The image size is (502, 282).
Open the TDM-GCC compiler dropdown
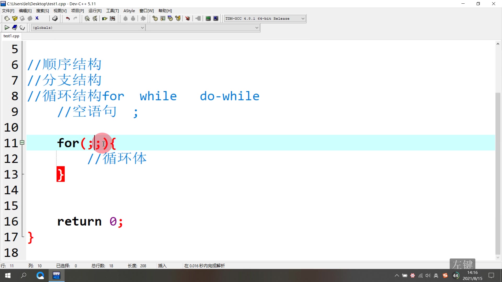coord(303,19)
